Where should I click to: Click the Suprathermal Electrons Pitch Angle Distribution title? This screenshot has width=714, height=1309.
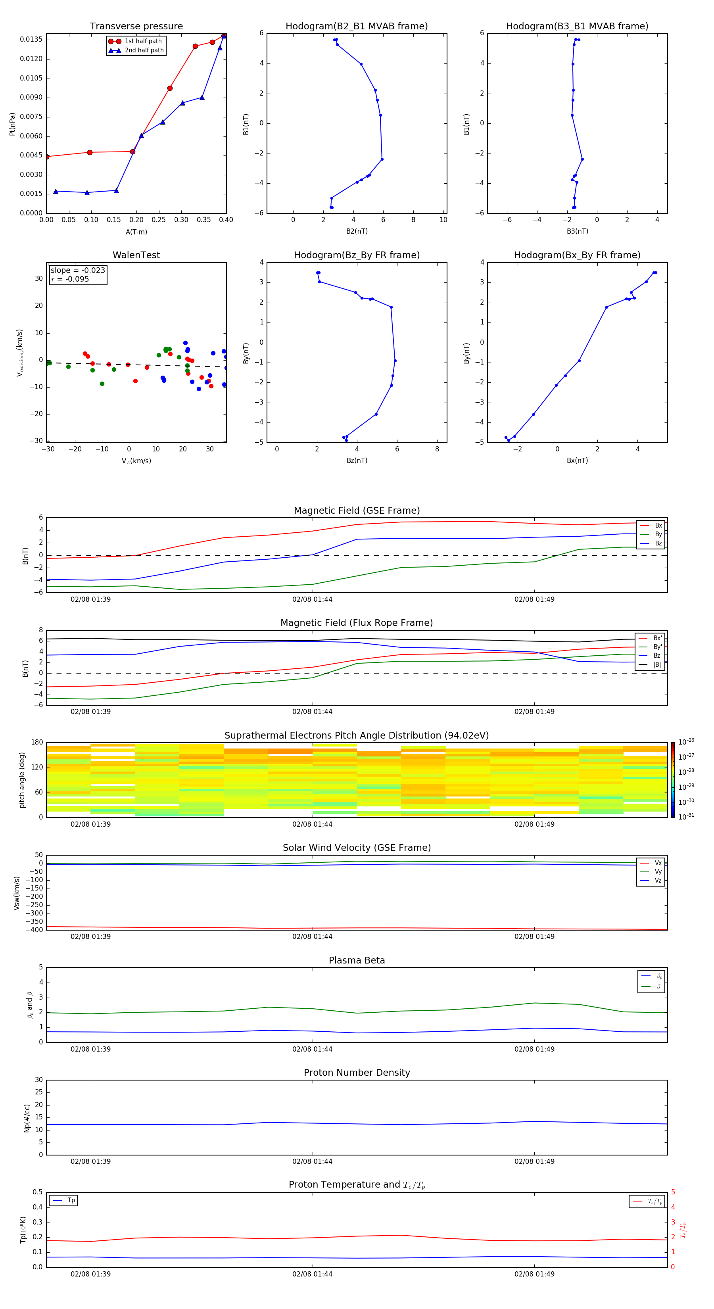pyautogui.click(x=357, y=736)
